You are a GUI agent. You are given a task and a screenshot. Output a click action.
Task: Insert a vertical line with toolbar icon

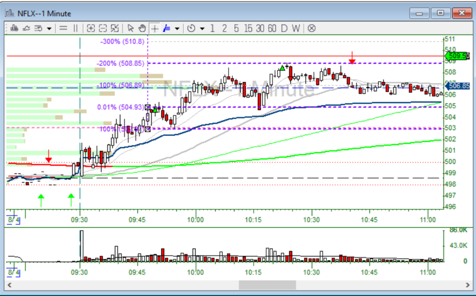[75, 29]
